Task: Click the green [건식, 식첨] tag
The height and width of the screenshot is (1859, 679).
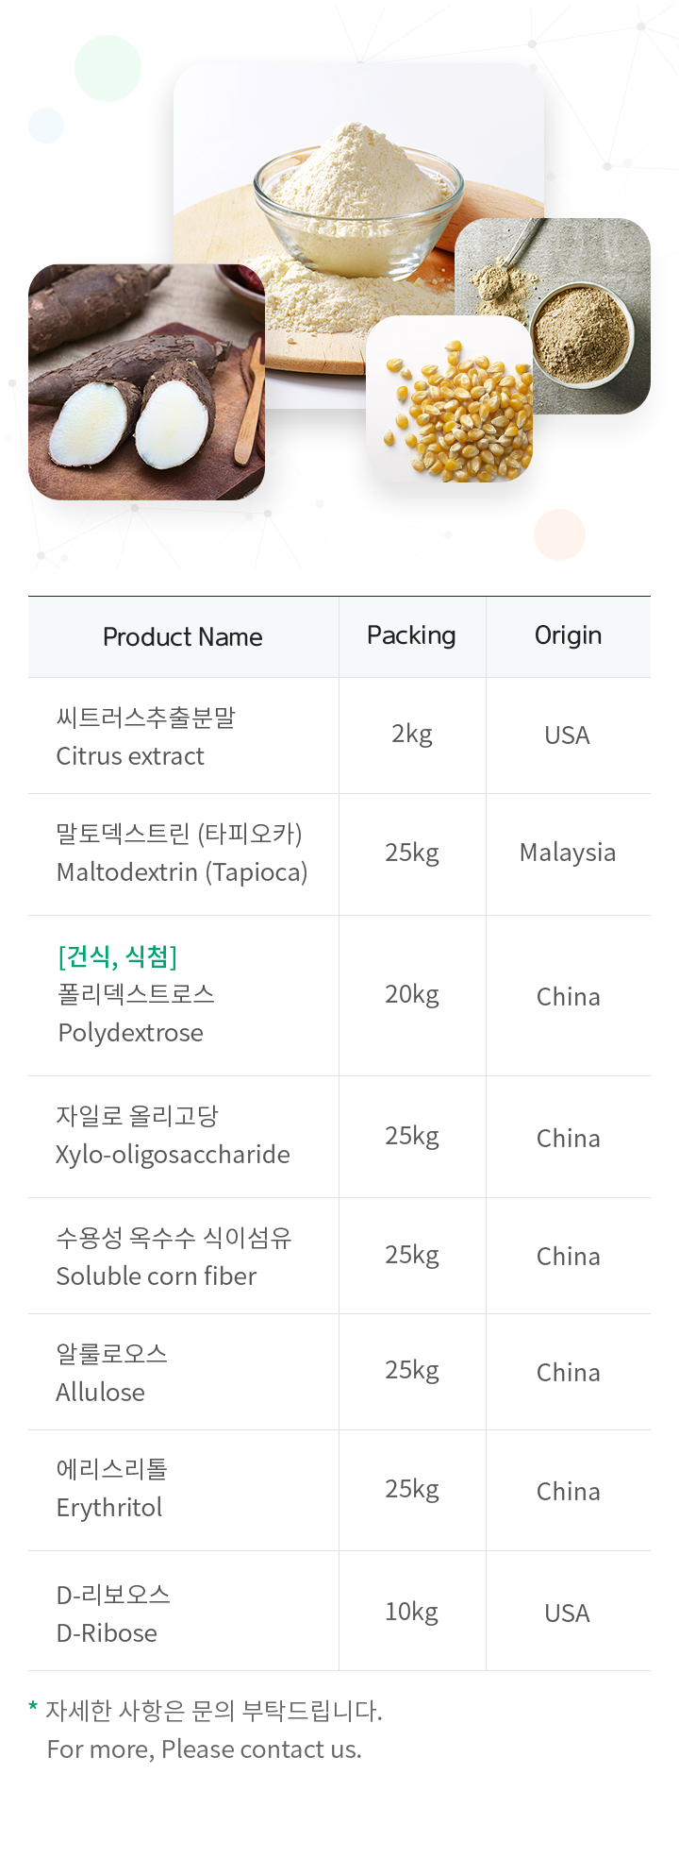Action: 118,956
